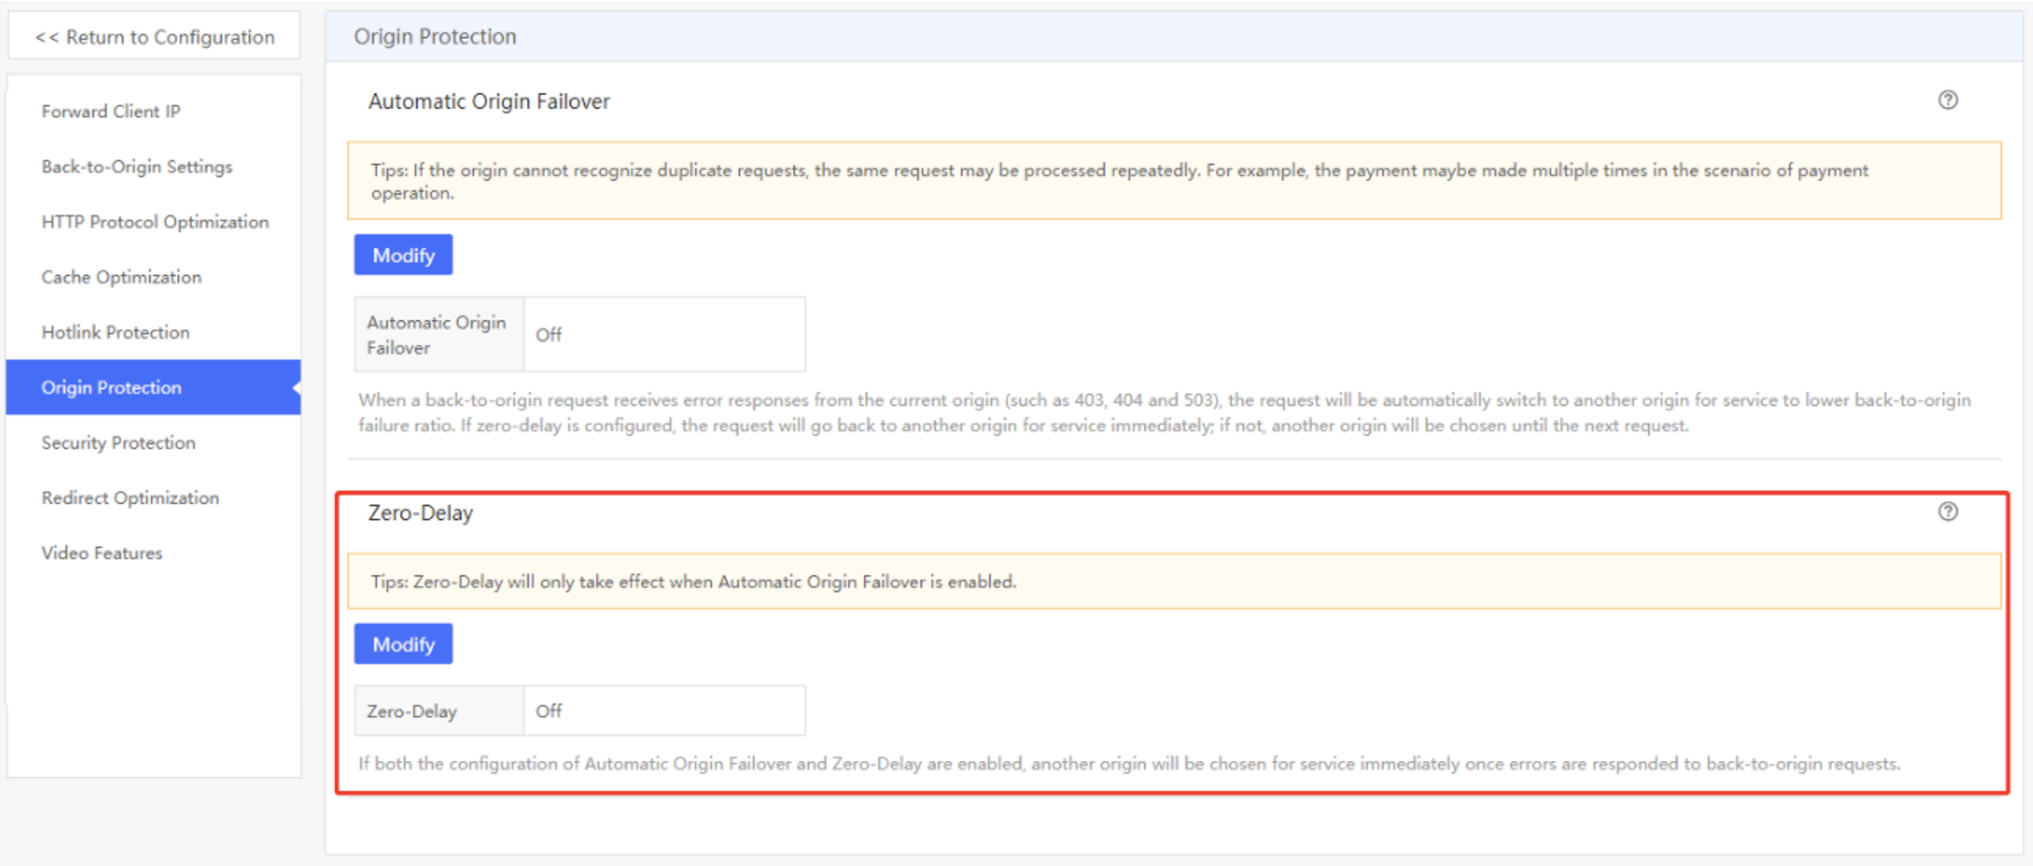Click Zero-Delay 'Off' value
Screen dimensions: 2033x866
(x=664, y=711)
